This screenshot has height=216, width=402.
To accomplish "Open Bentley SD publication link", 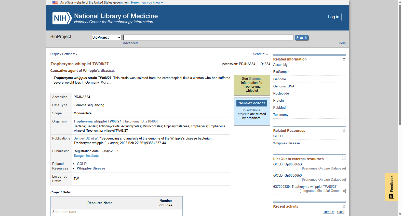I will 86,138.
